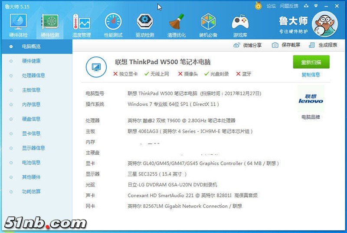Click 生成报表 to generate report
347x233 pixels.
[323, 45]
